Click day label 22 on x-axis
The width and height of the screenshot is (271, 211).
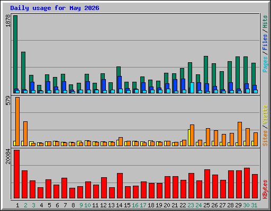(x=183, y=205)
